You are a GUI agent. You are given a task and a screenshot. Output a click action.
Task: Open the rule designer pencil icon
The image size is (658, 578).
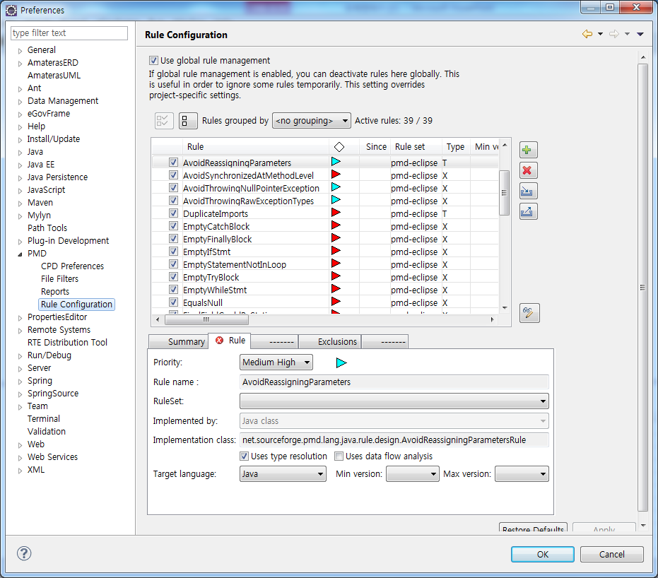coord(529,313)
